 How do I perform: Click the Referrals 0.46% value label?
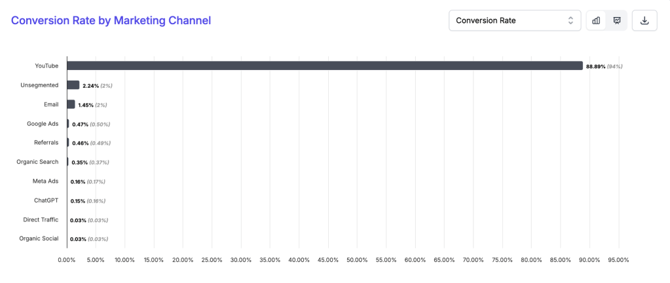pos(81,143)
